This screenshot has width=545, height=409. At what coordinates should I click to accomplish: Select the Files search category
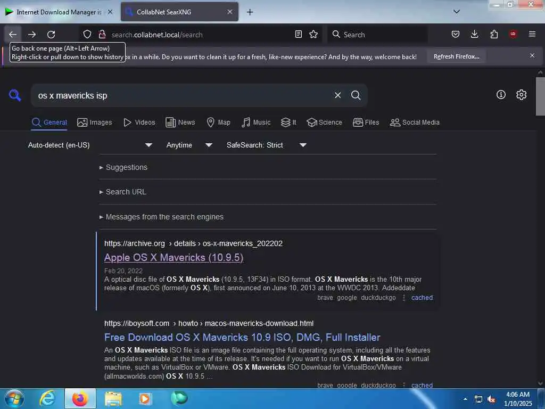tap(366, 122)
